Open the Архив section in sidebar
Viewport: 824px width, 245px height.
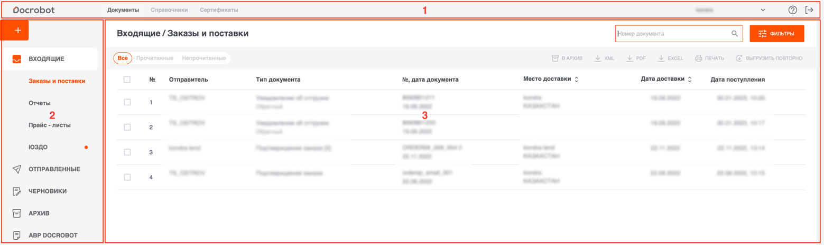point(39,213)
